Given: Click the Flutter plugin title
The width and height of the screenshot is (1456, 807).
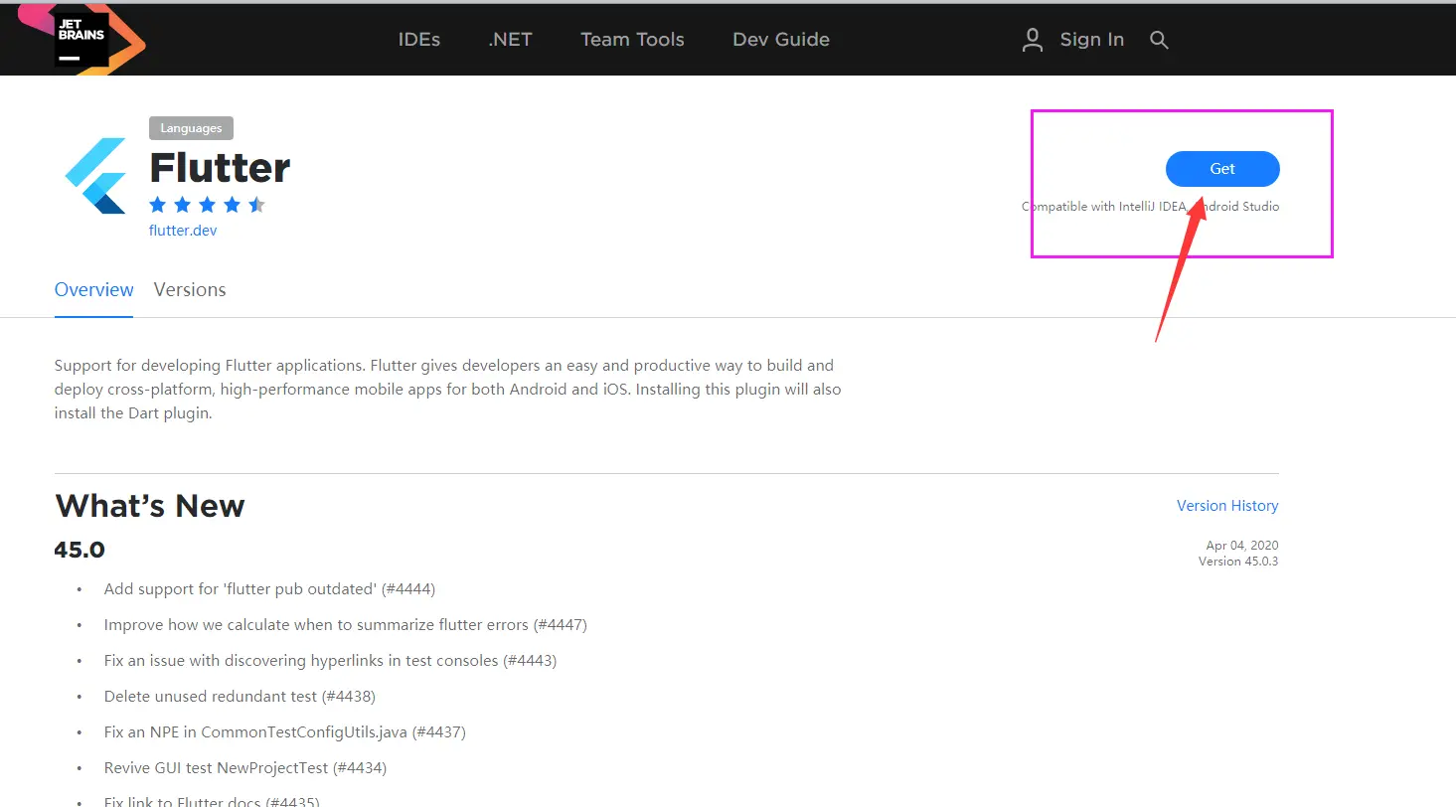Looking at the screenshot, I should [220, 168].
